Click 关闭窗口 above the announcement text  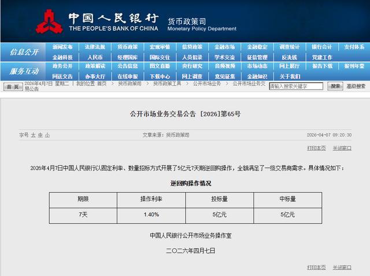[x=342, y=148]
